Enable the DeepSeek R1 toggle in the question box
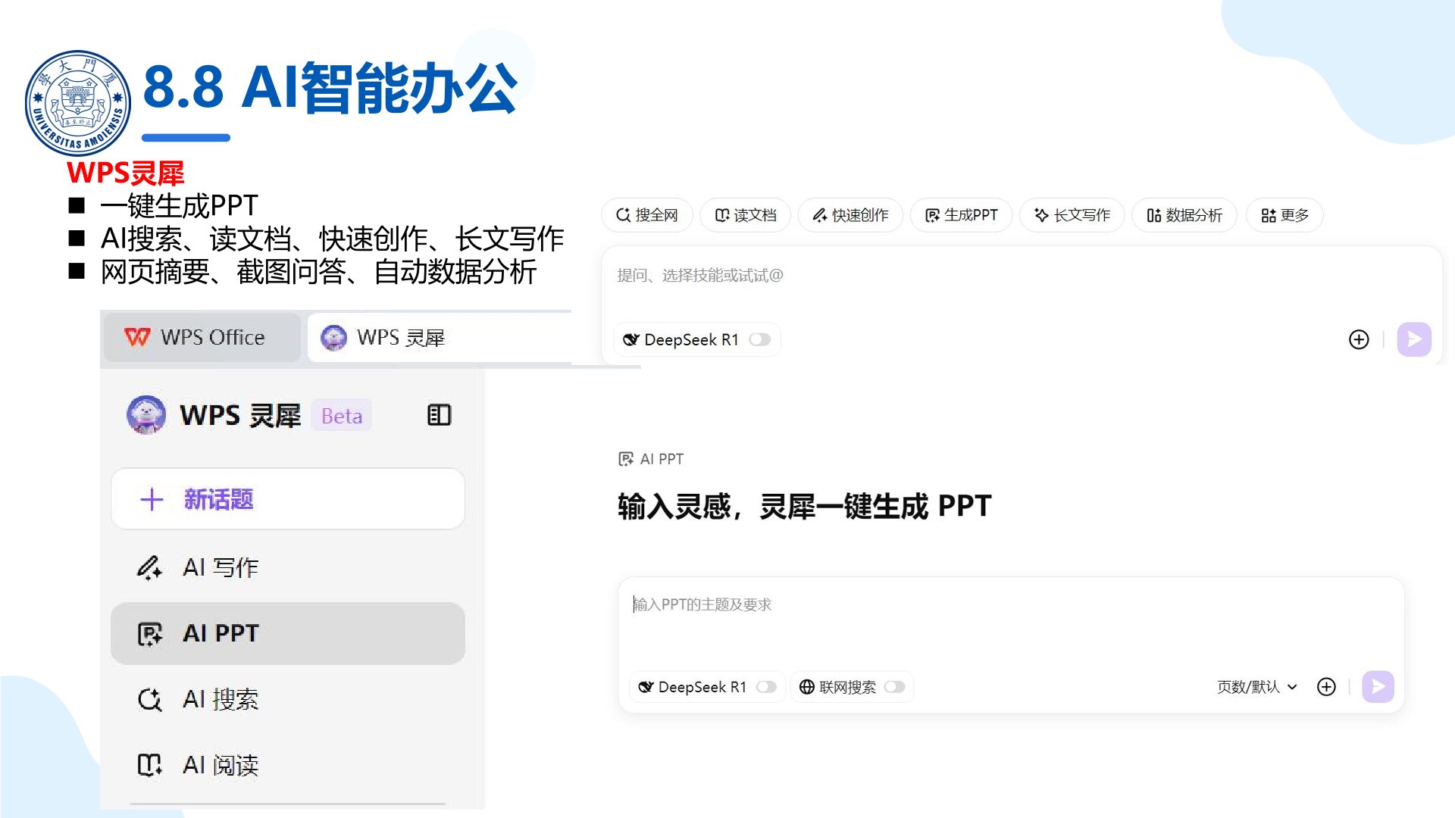1455x818 pixels. [760, 339]
